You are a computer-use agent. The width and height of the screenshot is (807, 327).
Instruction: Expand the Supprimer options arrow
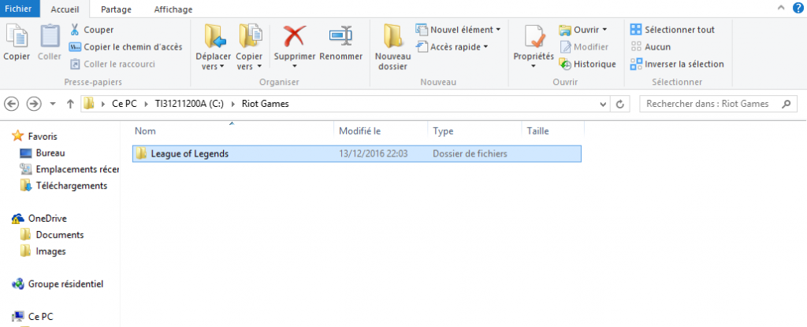click(295, 66)
